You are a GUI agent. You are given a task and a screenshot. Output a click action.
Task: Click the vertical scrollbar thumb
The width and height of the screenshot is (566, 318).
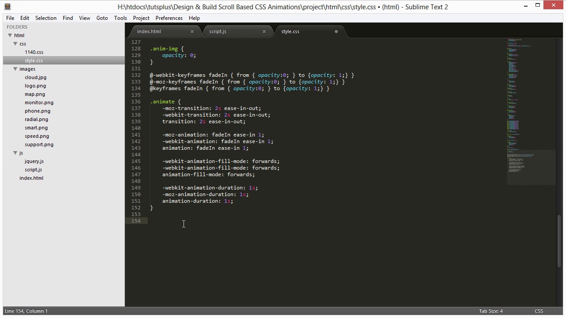559,241
